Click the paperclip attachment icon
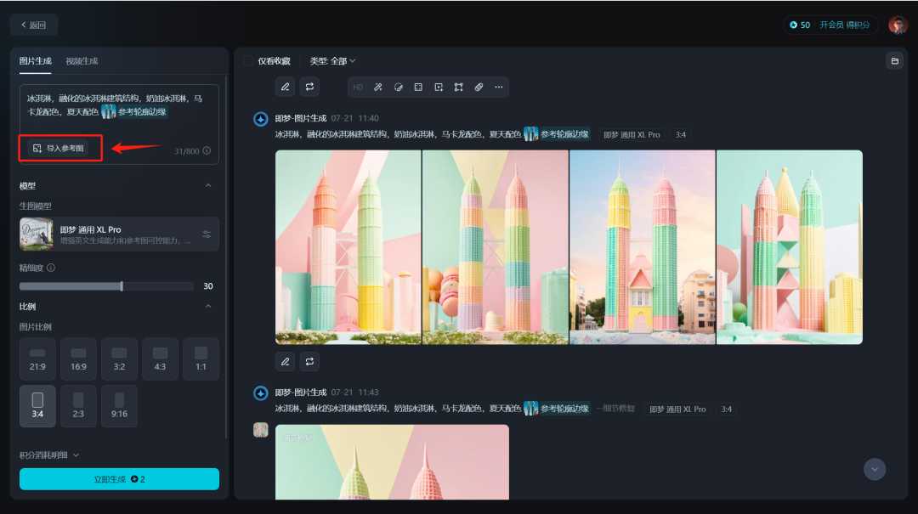The height and width of the screenshot is (514, 918). coord(479,87)
